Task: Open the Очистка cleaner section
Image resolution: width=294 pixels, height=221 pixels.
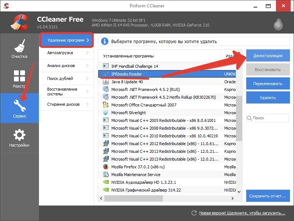Action: pos(19,49)
